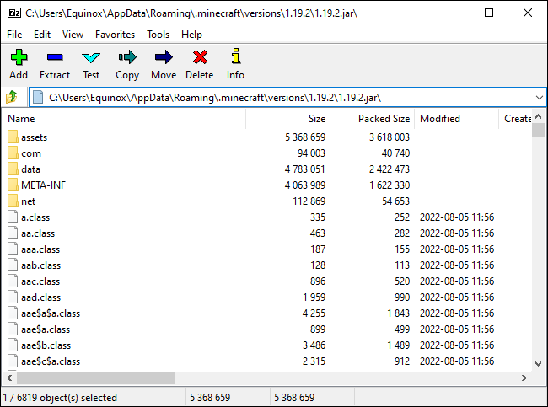Click size value 112 869

tap(309, 201)
